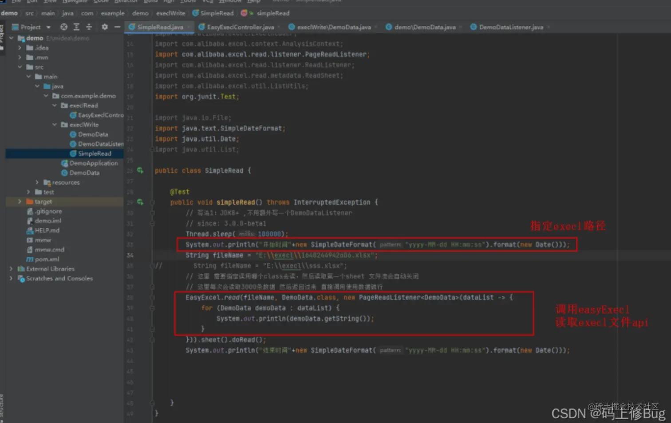
Task: Click the Select Opened File target icon
Action: [64, 27]
